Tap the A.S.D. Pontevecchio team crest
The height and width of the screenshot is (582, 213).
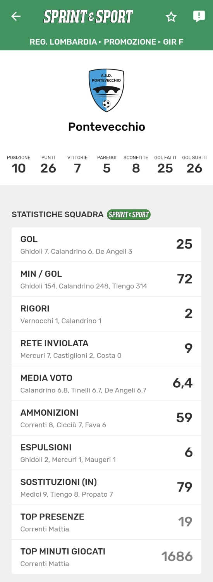[106, 90]
